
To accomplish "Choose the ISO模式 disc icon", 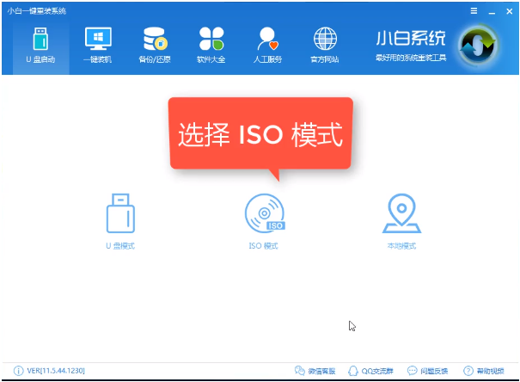I will point(265,213).
